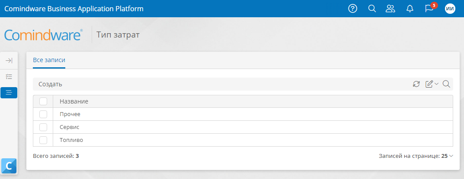Viewport: 464px width, 179px height.
Task: Open the users group icon
Action: pos(390,9)
